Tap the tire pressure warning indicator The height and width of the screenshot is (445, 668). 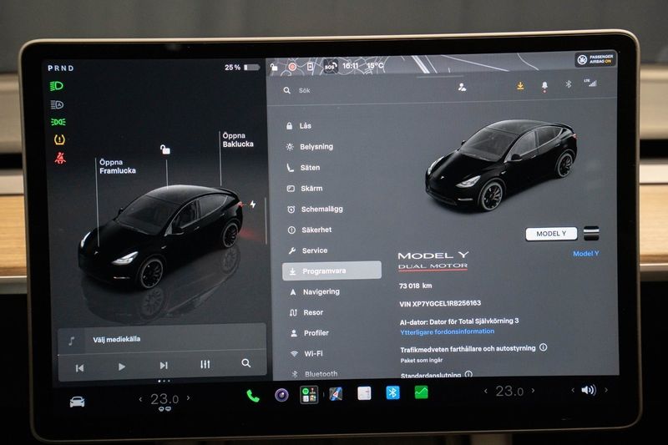59,139
